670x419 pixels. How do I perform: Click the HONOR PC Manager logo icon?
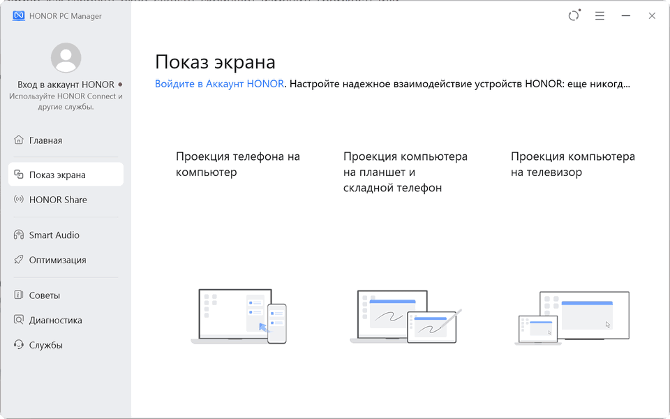(x=18, y=16)
